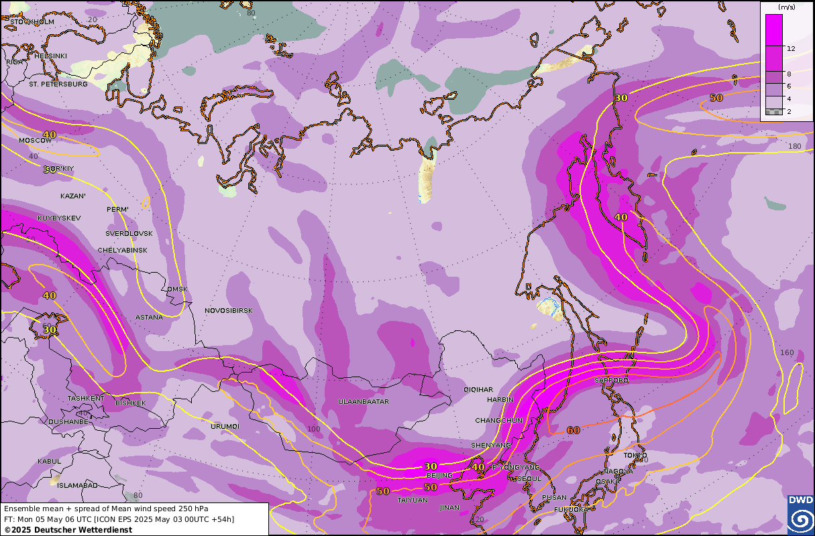Select the PERM' city label
Screen dimensions: 815x536
tap(117, 210)
